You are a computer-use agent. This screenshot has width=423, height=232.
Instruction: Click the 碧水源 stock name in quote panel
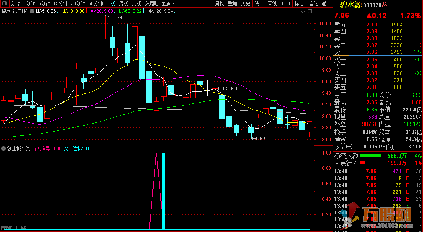tap(351, 5)
